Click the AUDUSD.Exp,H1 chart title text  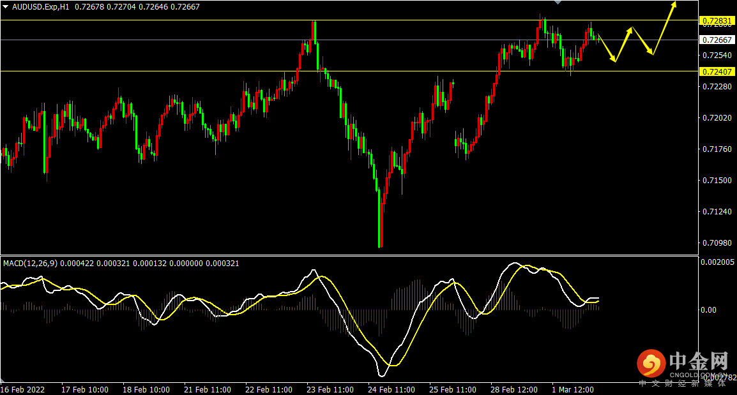pyautogui.click(x=40, y=7)
